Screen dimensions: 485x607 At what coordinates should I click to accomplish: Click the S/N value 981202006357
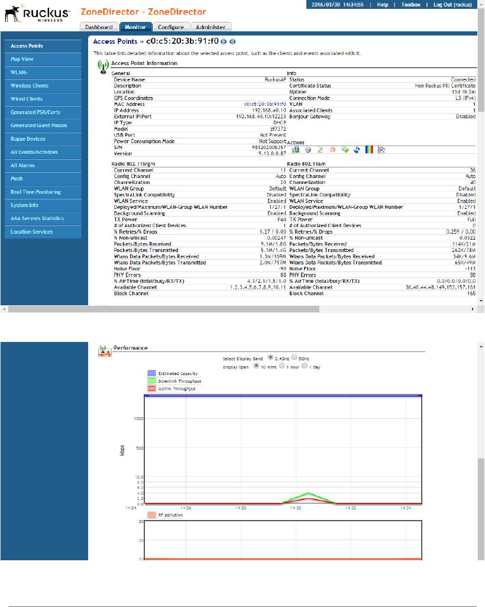coord(269,147)
